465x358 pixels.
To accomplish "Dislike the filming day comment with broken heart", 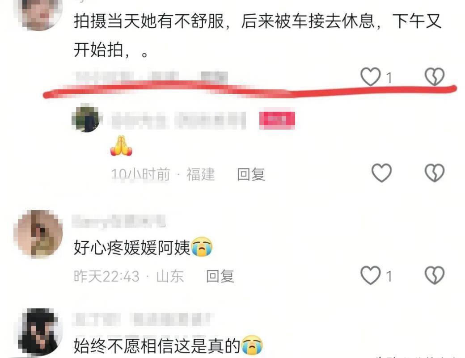I will (435, 77).
